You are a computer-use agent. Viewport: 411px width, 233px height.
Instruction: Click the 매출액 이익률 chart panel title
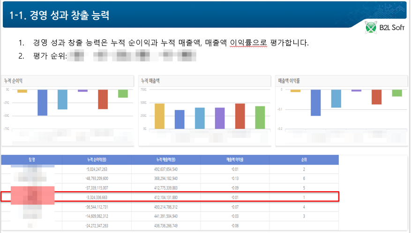pyautogui.click(x=289, y=81)
